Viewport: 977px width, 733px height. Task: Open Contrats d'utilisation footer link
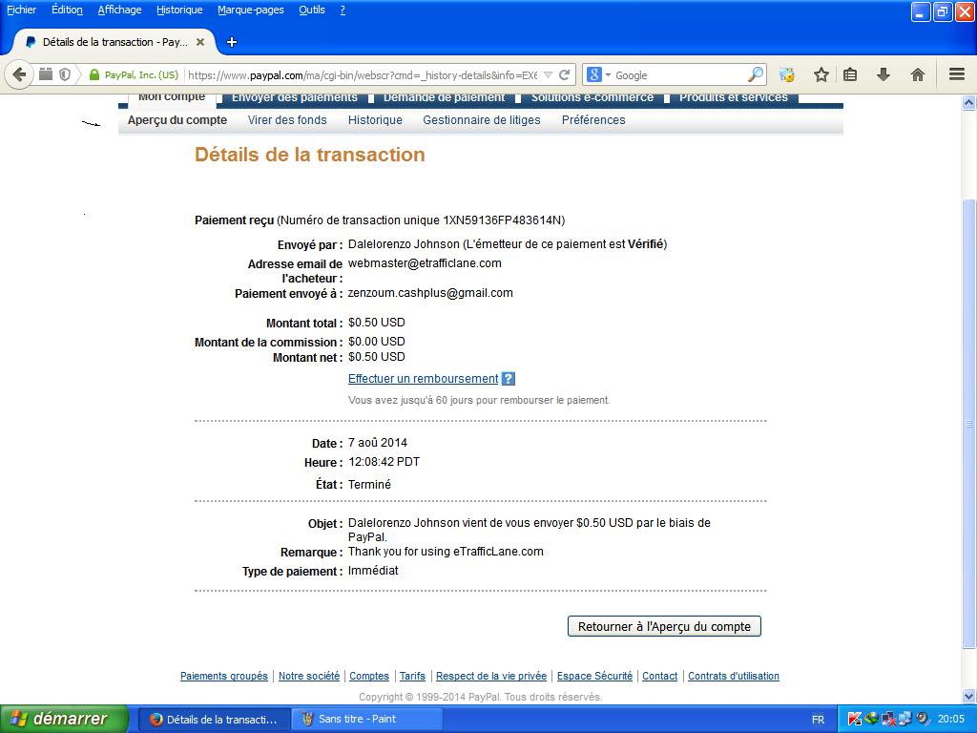tap(734, 676)
